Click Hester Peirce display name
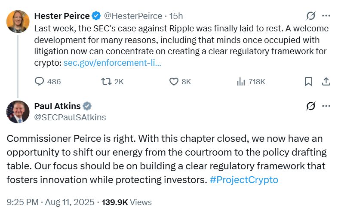Viewport: 338px width, 208px height. (x=61, y=16)
